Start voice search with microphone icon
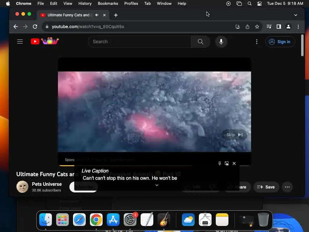The height and width of the screenshot is (232, 309). click(221, 42)
